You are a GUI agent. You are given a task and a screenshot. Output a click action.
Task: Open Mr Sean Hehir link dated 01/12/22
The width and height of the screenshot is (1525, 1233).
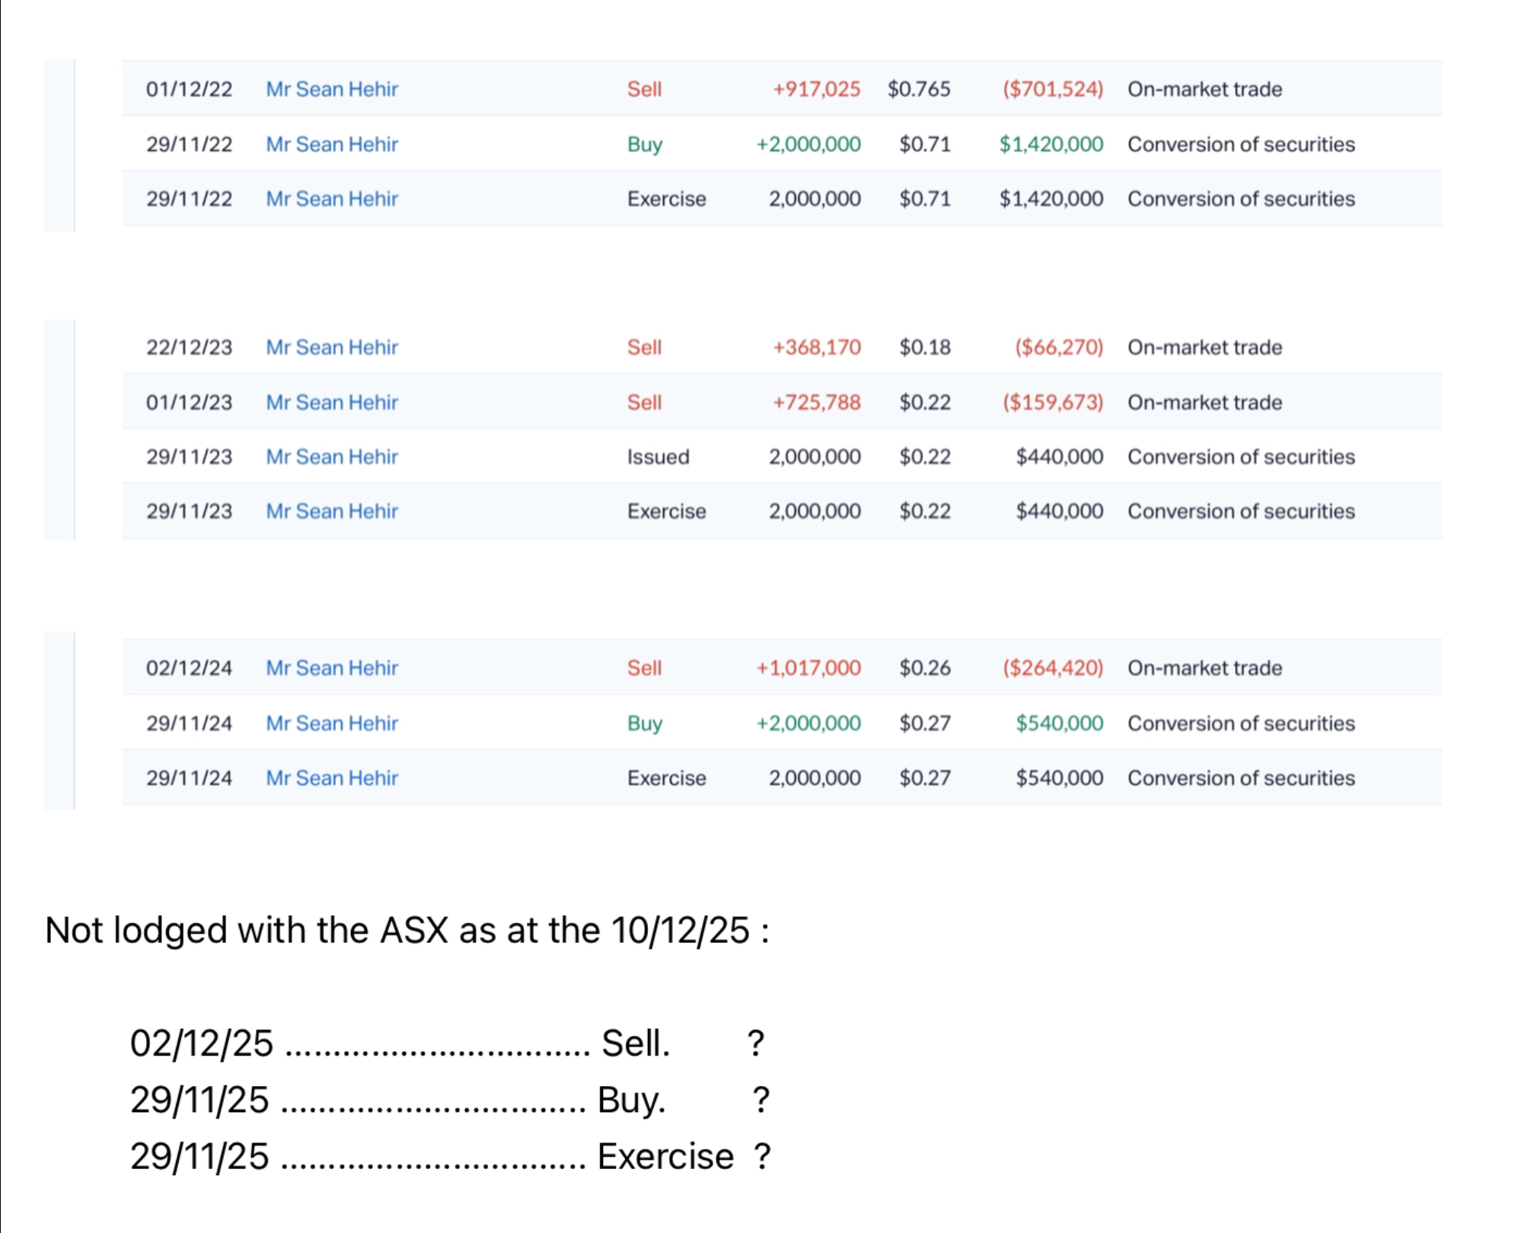point(331,89)
